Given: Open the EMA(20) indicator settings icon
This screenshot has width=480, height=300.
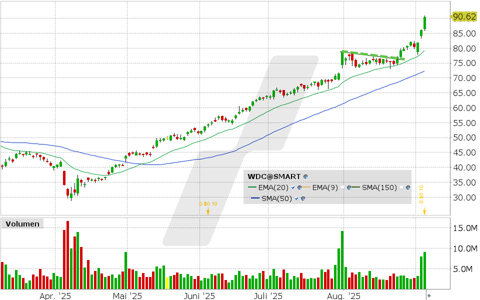Looking at the screenshot, I should [x=299, y=187].
